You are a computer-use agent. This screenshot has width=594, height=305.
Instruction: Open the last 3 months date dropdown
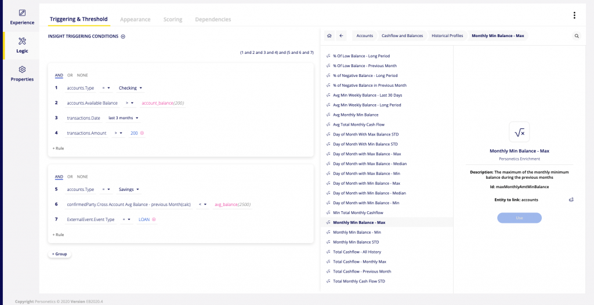pos(124,118)
